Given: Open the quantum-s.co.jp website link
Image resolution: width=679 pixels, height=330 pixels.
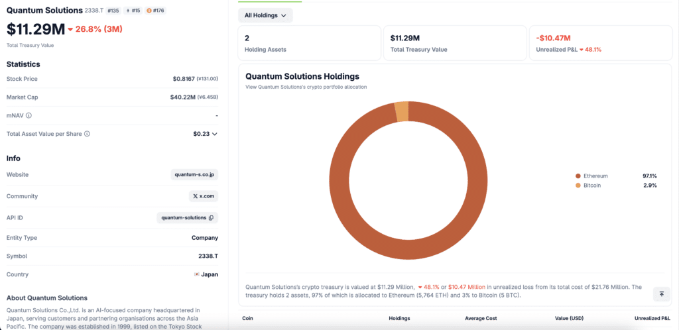Looking at the screenshot, I should [x=194, y=175].
